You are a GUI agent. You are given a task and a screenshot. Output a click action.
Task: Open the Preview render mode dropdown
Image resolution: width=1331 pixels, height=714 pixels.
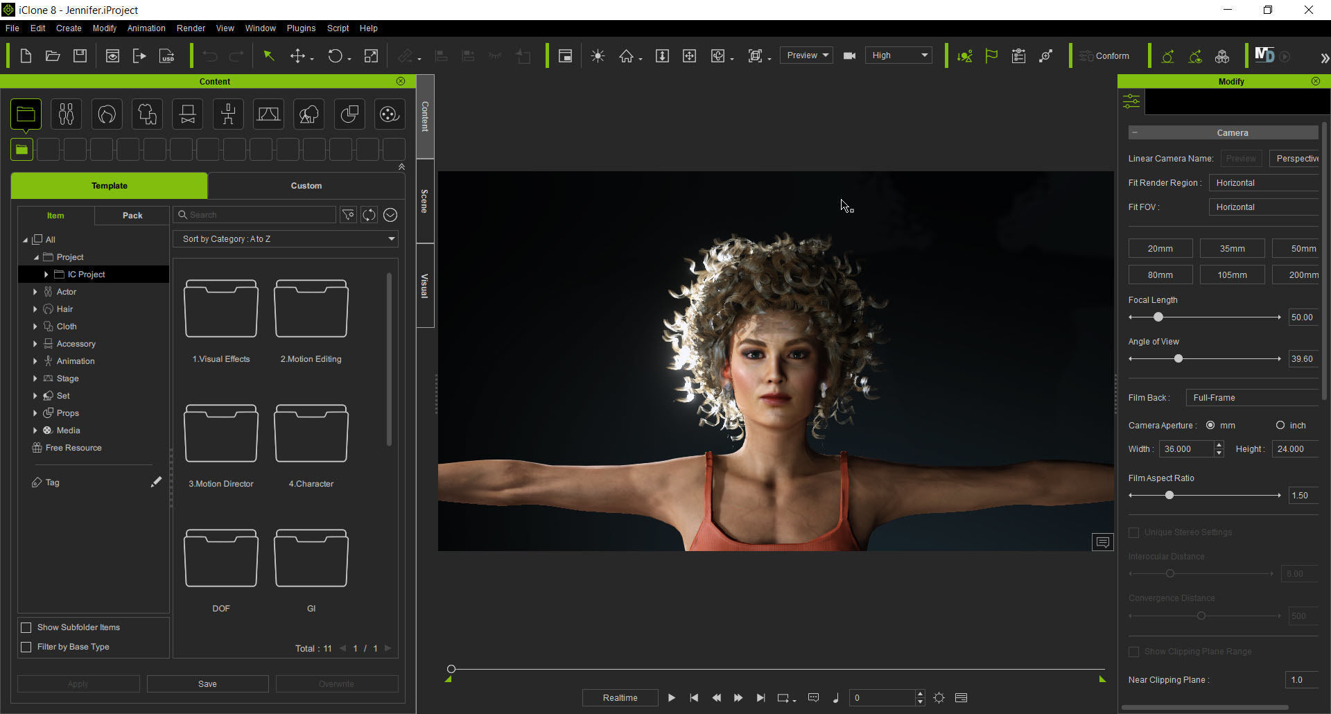806,55
